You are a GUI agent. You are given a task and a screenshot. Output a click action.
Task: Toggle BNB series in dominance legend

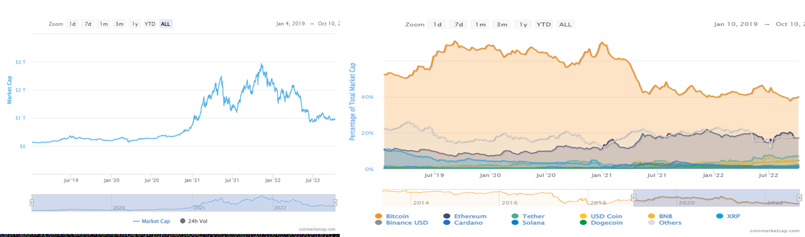(x=660, y=216)
